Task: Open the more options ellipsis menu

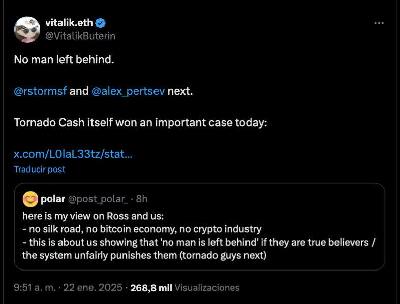Action: pyautogui.click(x=379, y=23)
